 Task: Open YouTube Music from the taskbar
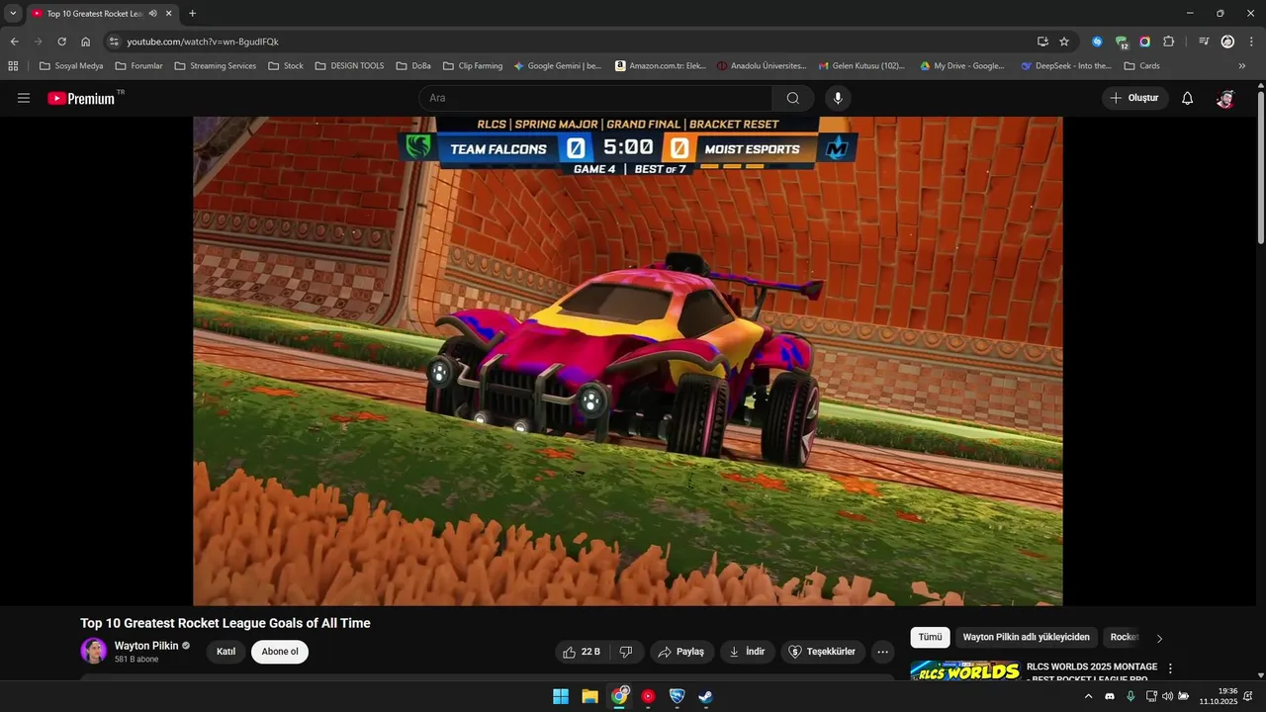pos(648,696)
